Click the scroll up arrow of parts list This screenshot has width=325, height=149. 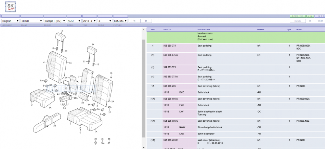144,30
